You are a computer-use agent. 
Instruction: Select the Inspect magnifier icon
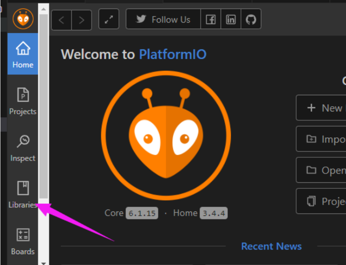click(23, 141)
